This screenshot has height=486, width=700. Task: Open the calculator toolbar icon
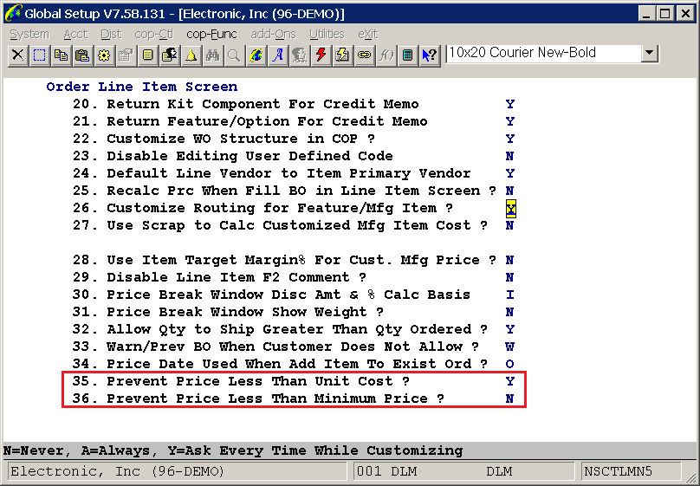407,55
